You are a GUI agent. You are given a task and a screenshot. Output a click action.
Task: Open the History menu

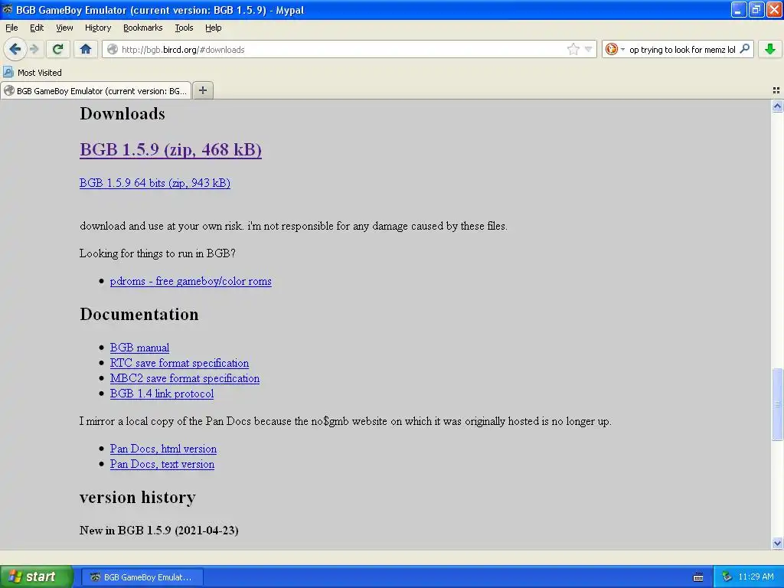[x=97, y=28]
